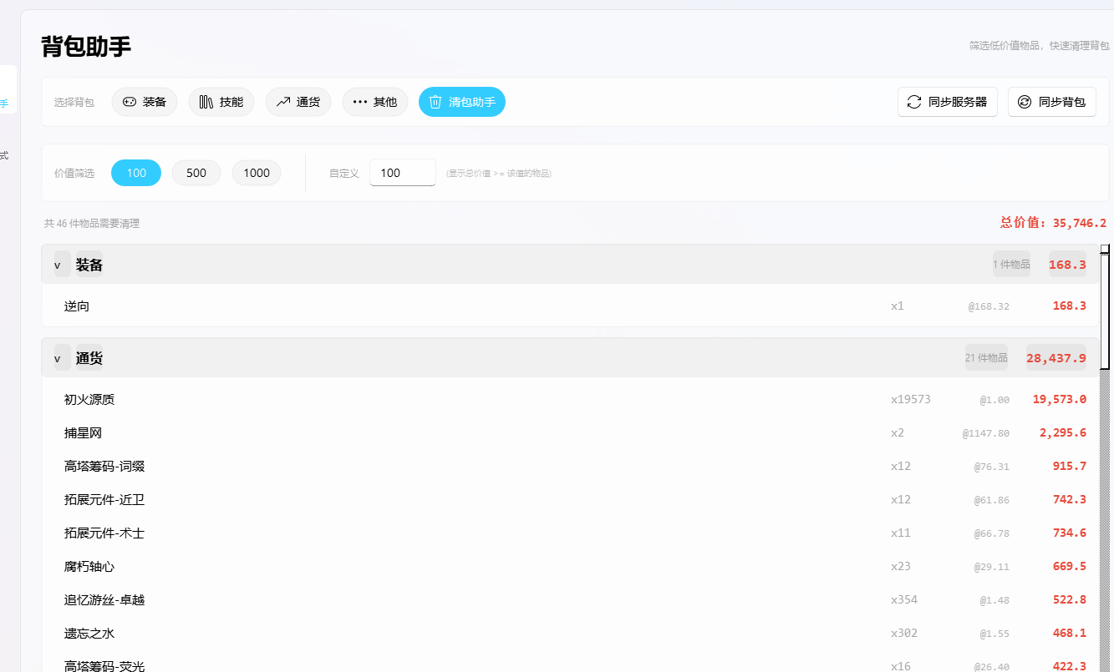Select the 100 value filter
Screen dimensions: 1114x672
click(x=136, y=173)
